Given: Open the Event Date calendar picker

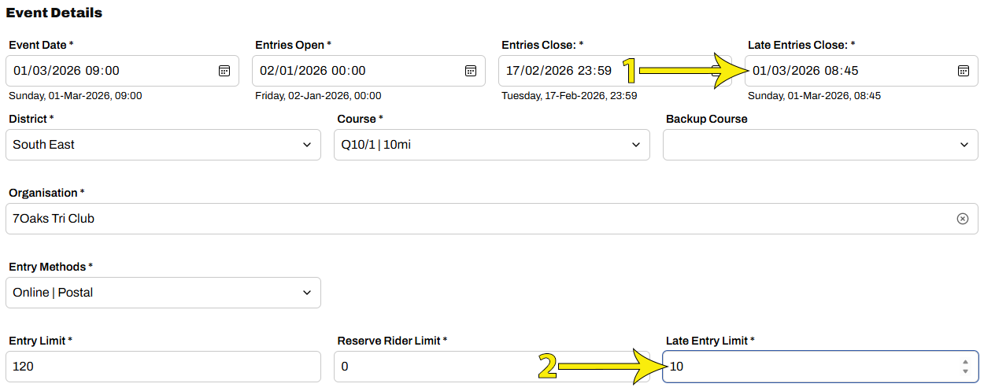Looking at the screenshot, I should [x=224, y=71].
